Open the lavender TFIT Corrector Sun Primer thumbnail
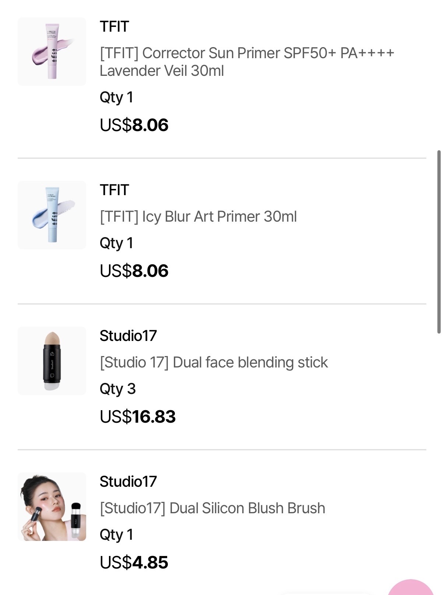This screenshot has width=444, height=595. 52,52
